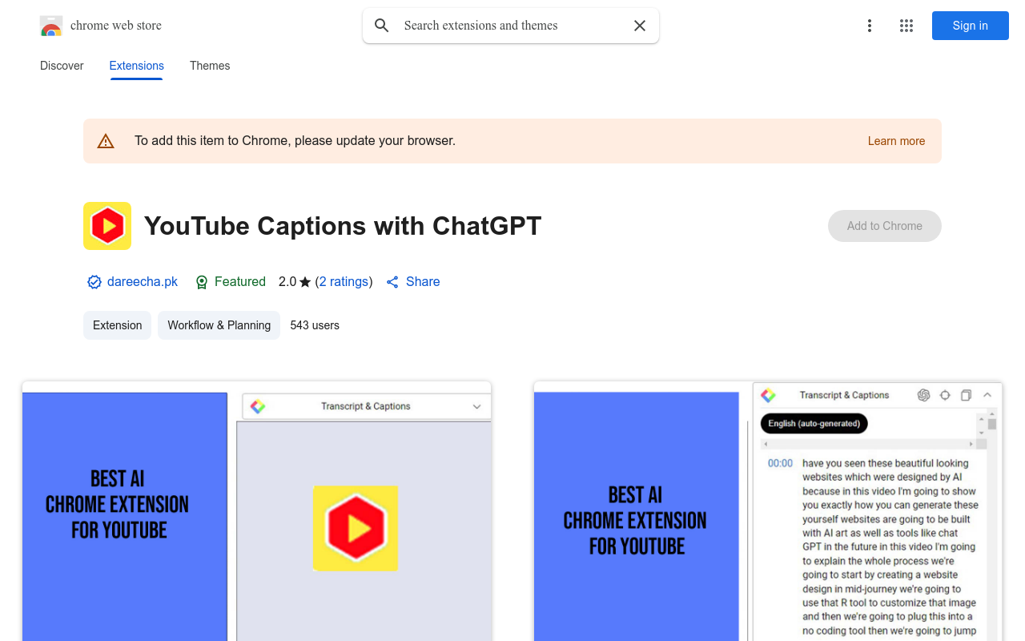This screenshot has width=1025, height=641.
Task: Click target crosshair icon in Transcript header
Action: point(945,395)
